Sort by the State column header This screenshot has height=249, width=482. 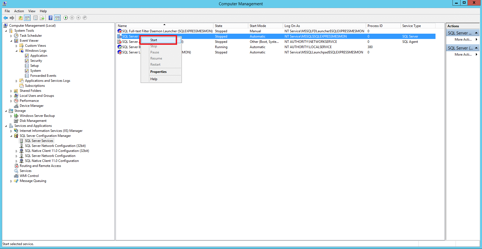coord(231,26)
